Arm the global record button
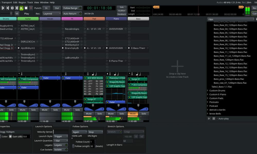Viewport: 257px width, 154px height. click(31, 8)
